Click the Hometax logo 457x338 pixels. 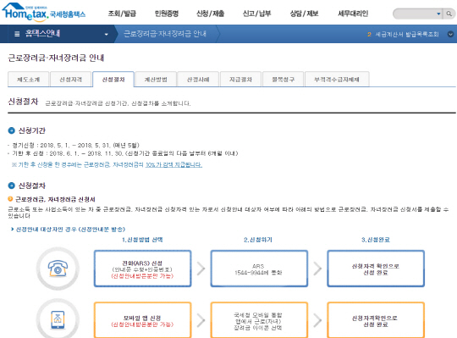point(44,12)
